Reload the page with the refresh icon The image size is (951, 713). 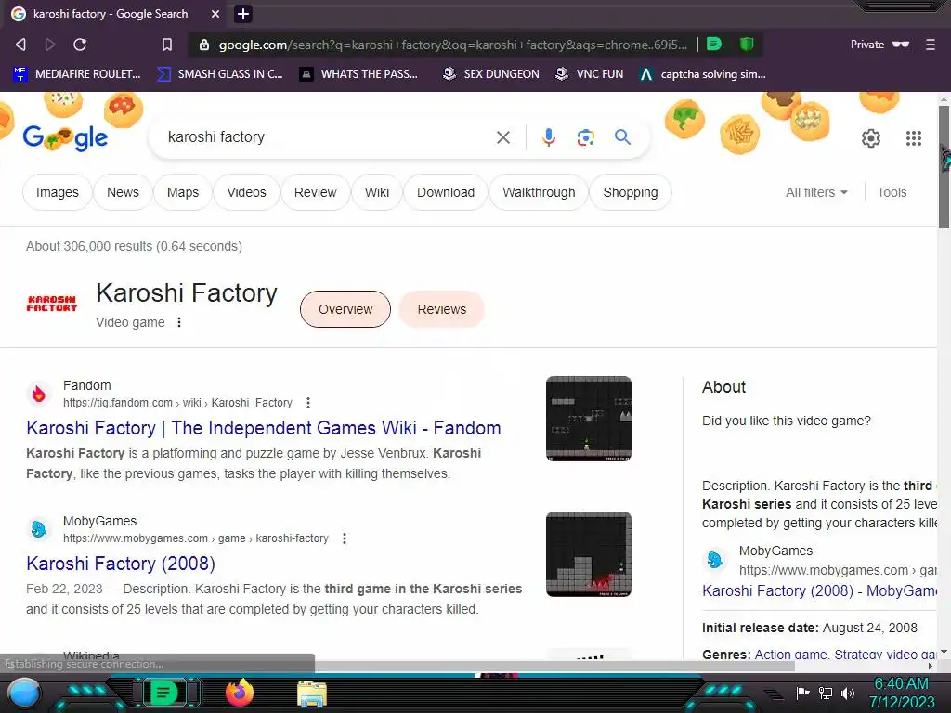point(80,45)
